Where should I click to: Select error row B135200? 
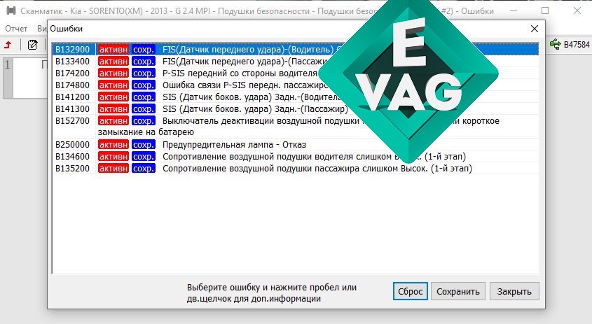(x=295, y=168)
